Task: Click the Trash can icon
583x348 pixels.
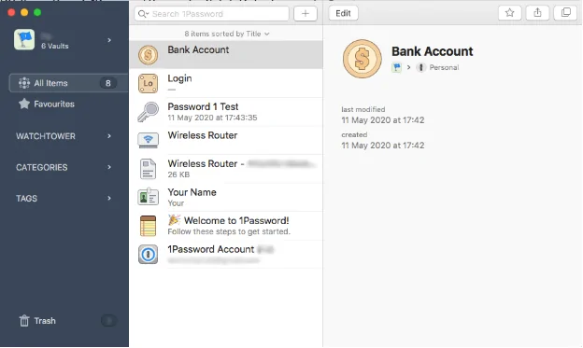Action: pos(24,321)
